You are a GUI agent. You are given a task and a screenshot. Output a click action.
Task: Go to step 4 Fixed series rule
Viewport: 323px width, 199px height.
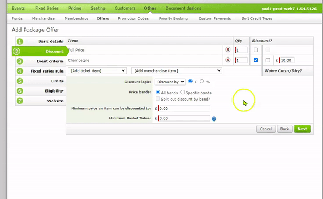(x=40, y=71)
